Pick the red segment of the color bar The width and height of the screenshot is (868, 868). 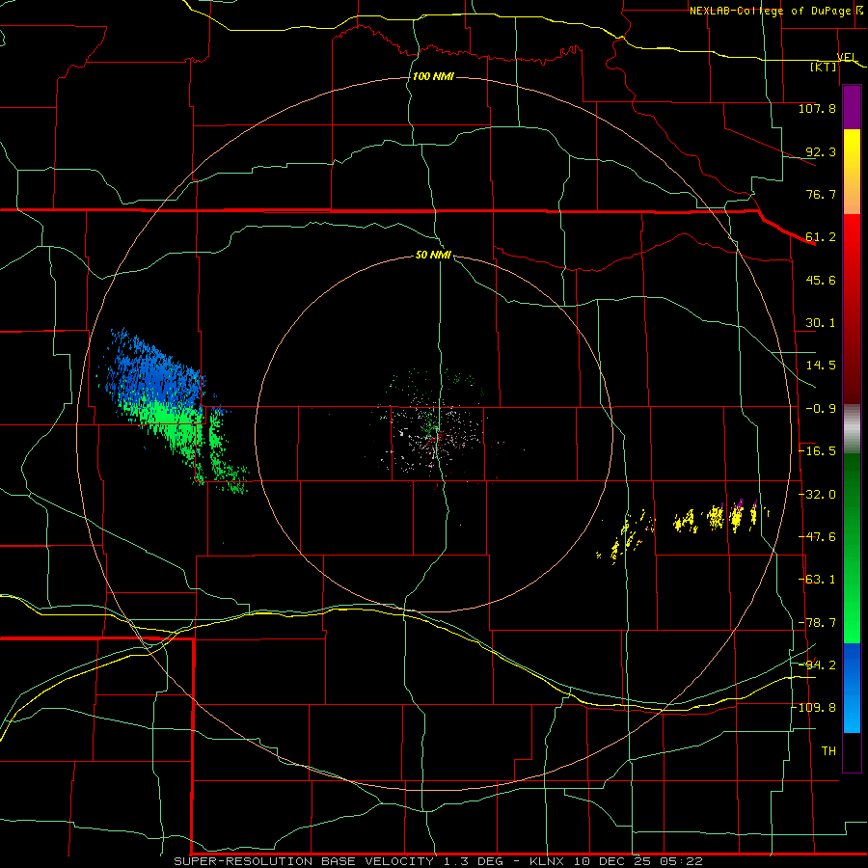pos(852,309)
